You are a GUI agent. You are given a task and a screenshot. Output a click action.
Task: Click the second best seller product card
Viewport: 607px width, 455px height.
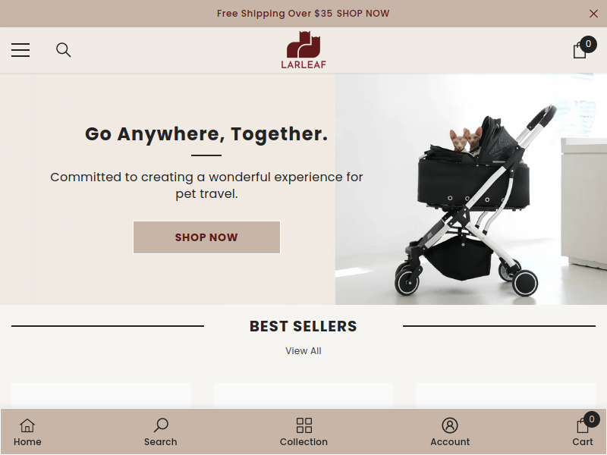303,395
